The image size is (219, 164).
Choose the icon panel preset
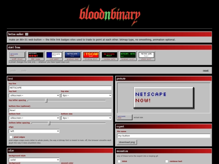click(x=54, y=56)
